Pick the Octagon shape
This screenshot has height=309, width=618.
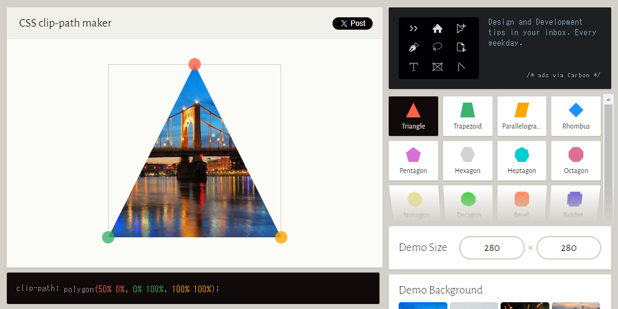coord(575,161)
